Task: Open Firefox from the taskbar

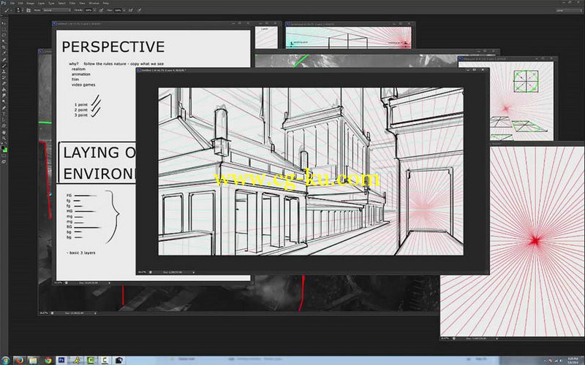Action: pos(19,360)
